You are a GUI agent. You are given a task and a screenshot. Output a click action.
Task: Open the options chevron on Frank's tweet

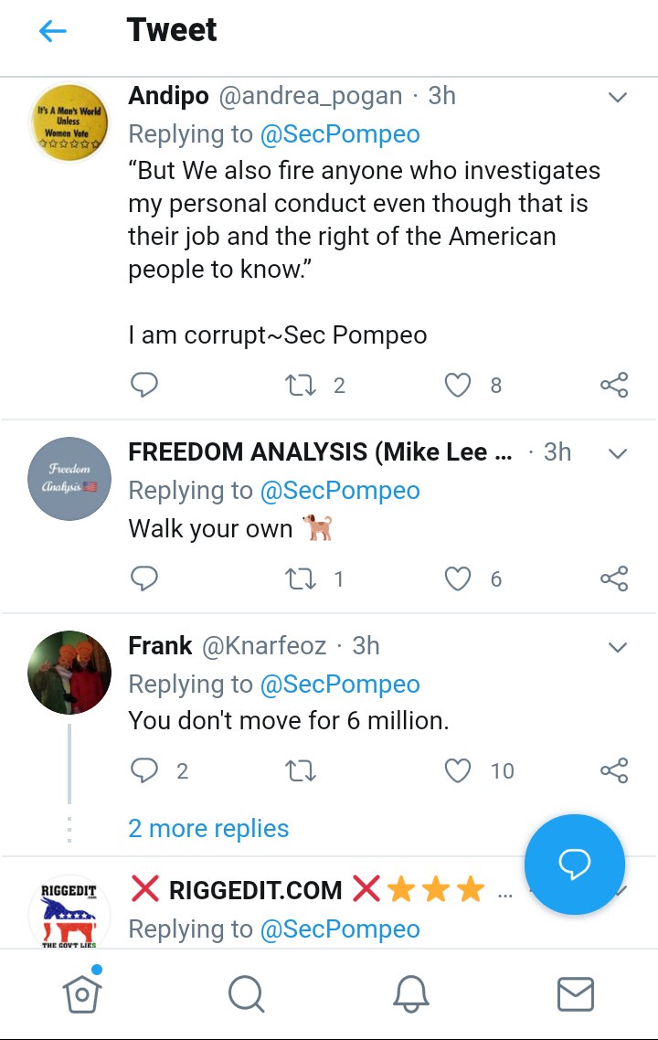tap(618, 647)
